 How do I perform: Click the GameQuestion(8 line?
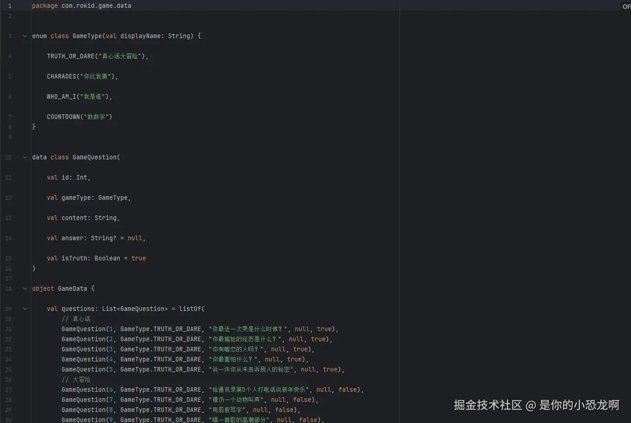click(x=181, y=410)
